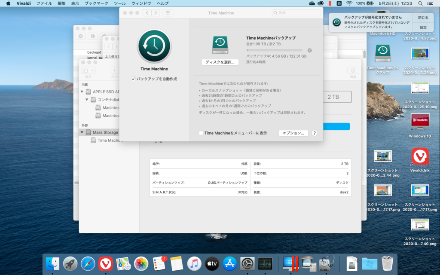
Task: Open the オプション button in Time Machine
Action: coord(293,133)
